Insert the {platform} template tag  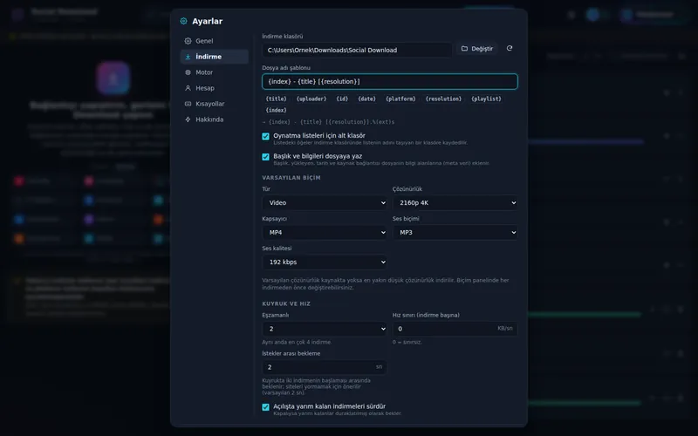tap(400, 99)
